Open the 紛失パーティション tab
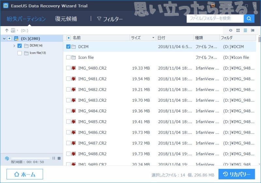261x183 pixels. click(26, 19)
